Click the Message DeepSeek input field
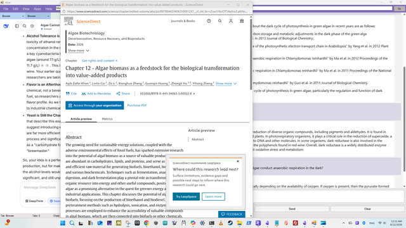 [x=40, y=187]
